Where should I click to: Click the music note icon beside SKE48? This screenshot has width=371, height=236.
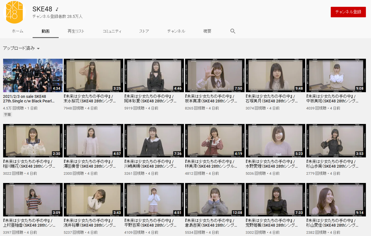coord(57,9)
